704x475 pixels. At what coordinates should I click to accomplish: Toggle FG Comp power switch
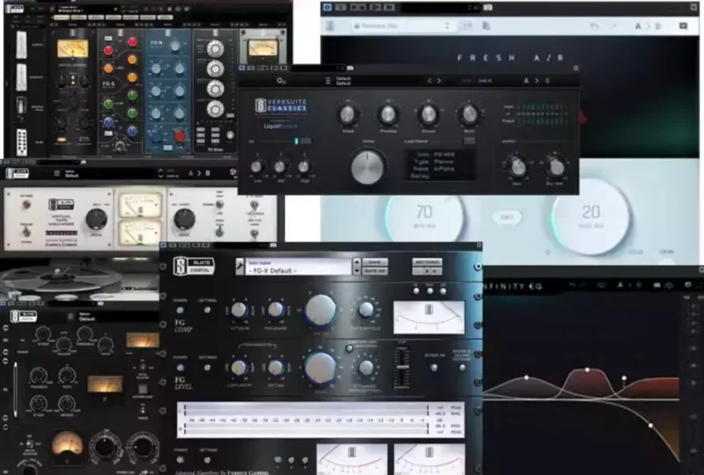coord(180,311)
